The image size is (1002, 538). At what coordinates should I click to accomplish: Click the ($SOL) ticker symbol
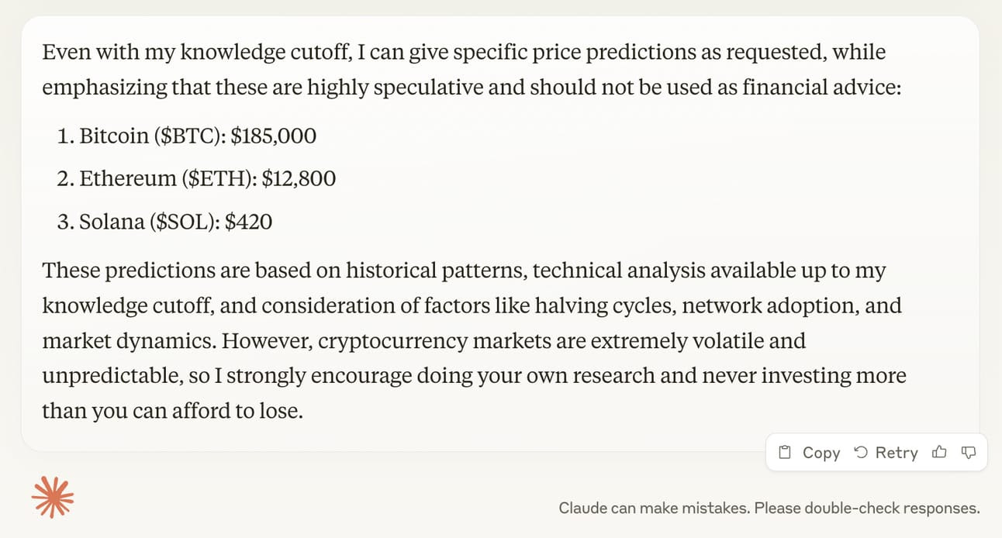(x=185, y=222)
